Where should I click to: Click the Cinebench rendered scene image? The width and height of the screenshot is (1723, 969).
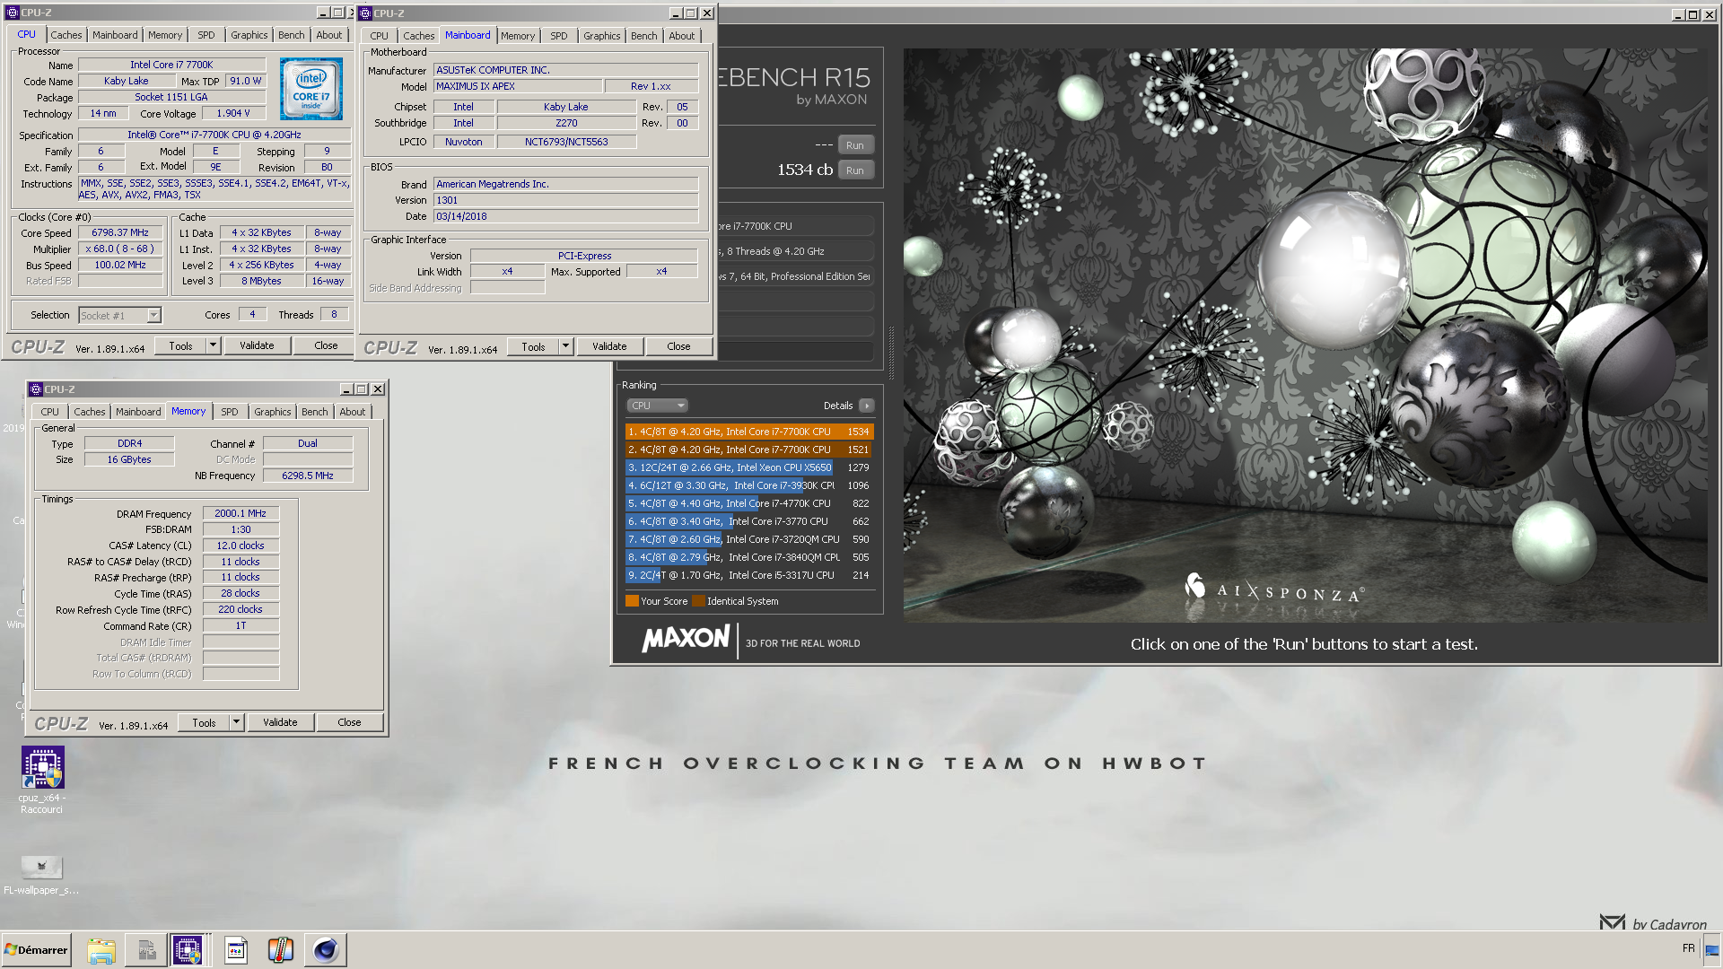[1308, 335]
